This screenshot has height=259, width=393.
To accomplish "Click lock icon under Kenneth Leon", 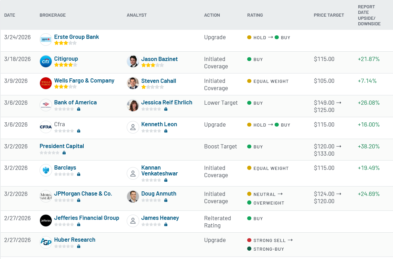I will pos(166,131).
